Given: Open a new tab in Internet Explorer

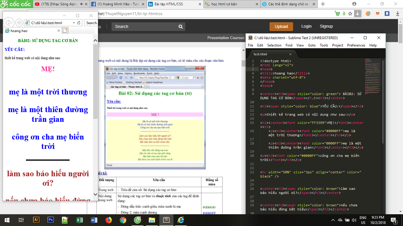Looking at the screenshot, I should [65, 31].
